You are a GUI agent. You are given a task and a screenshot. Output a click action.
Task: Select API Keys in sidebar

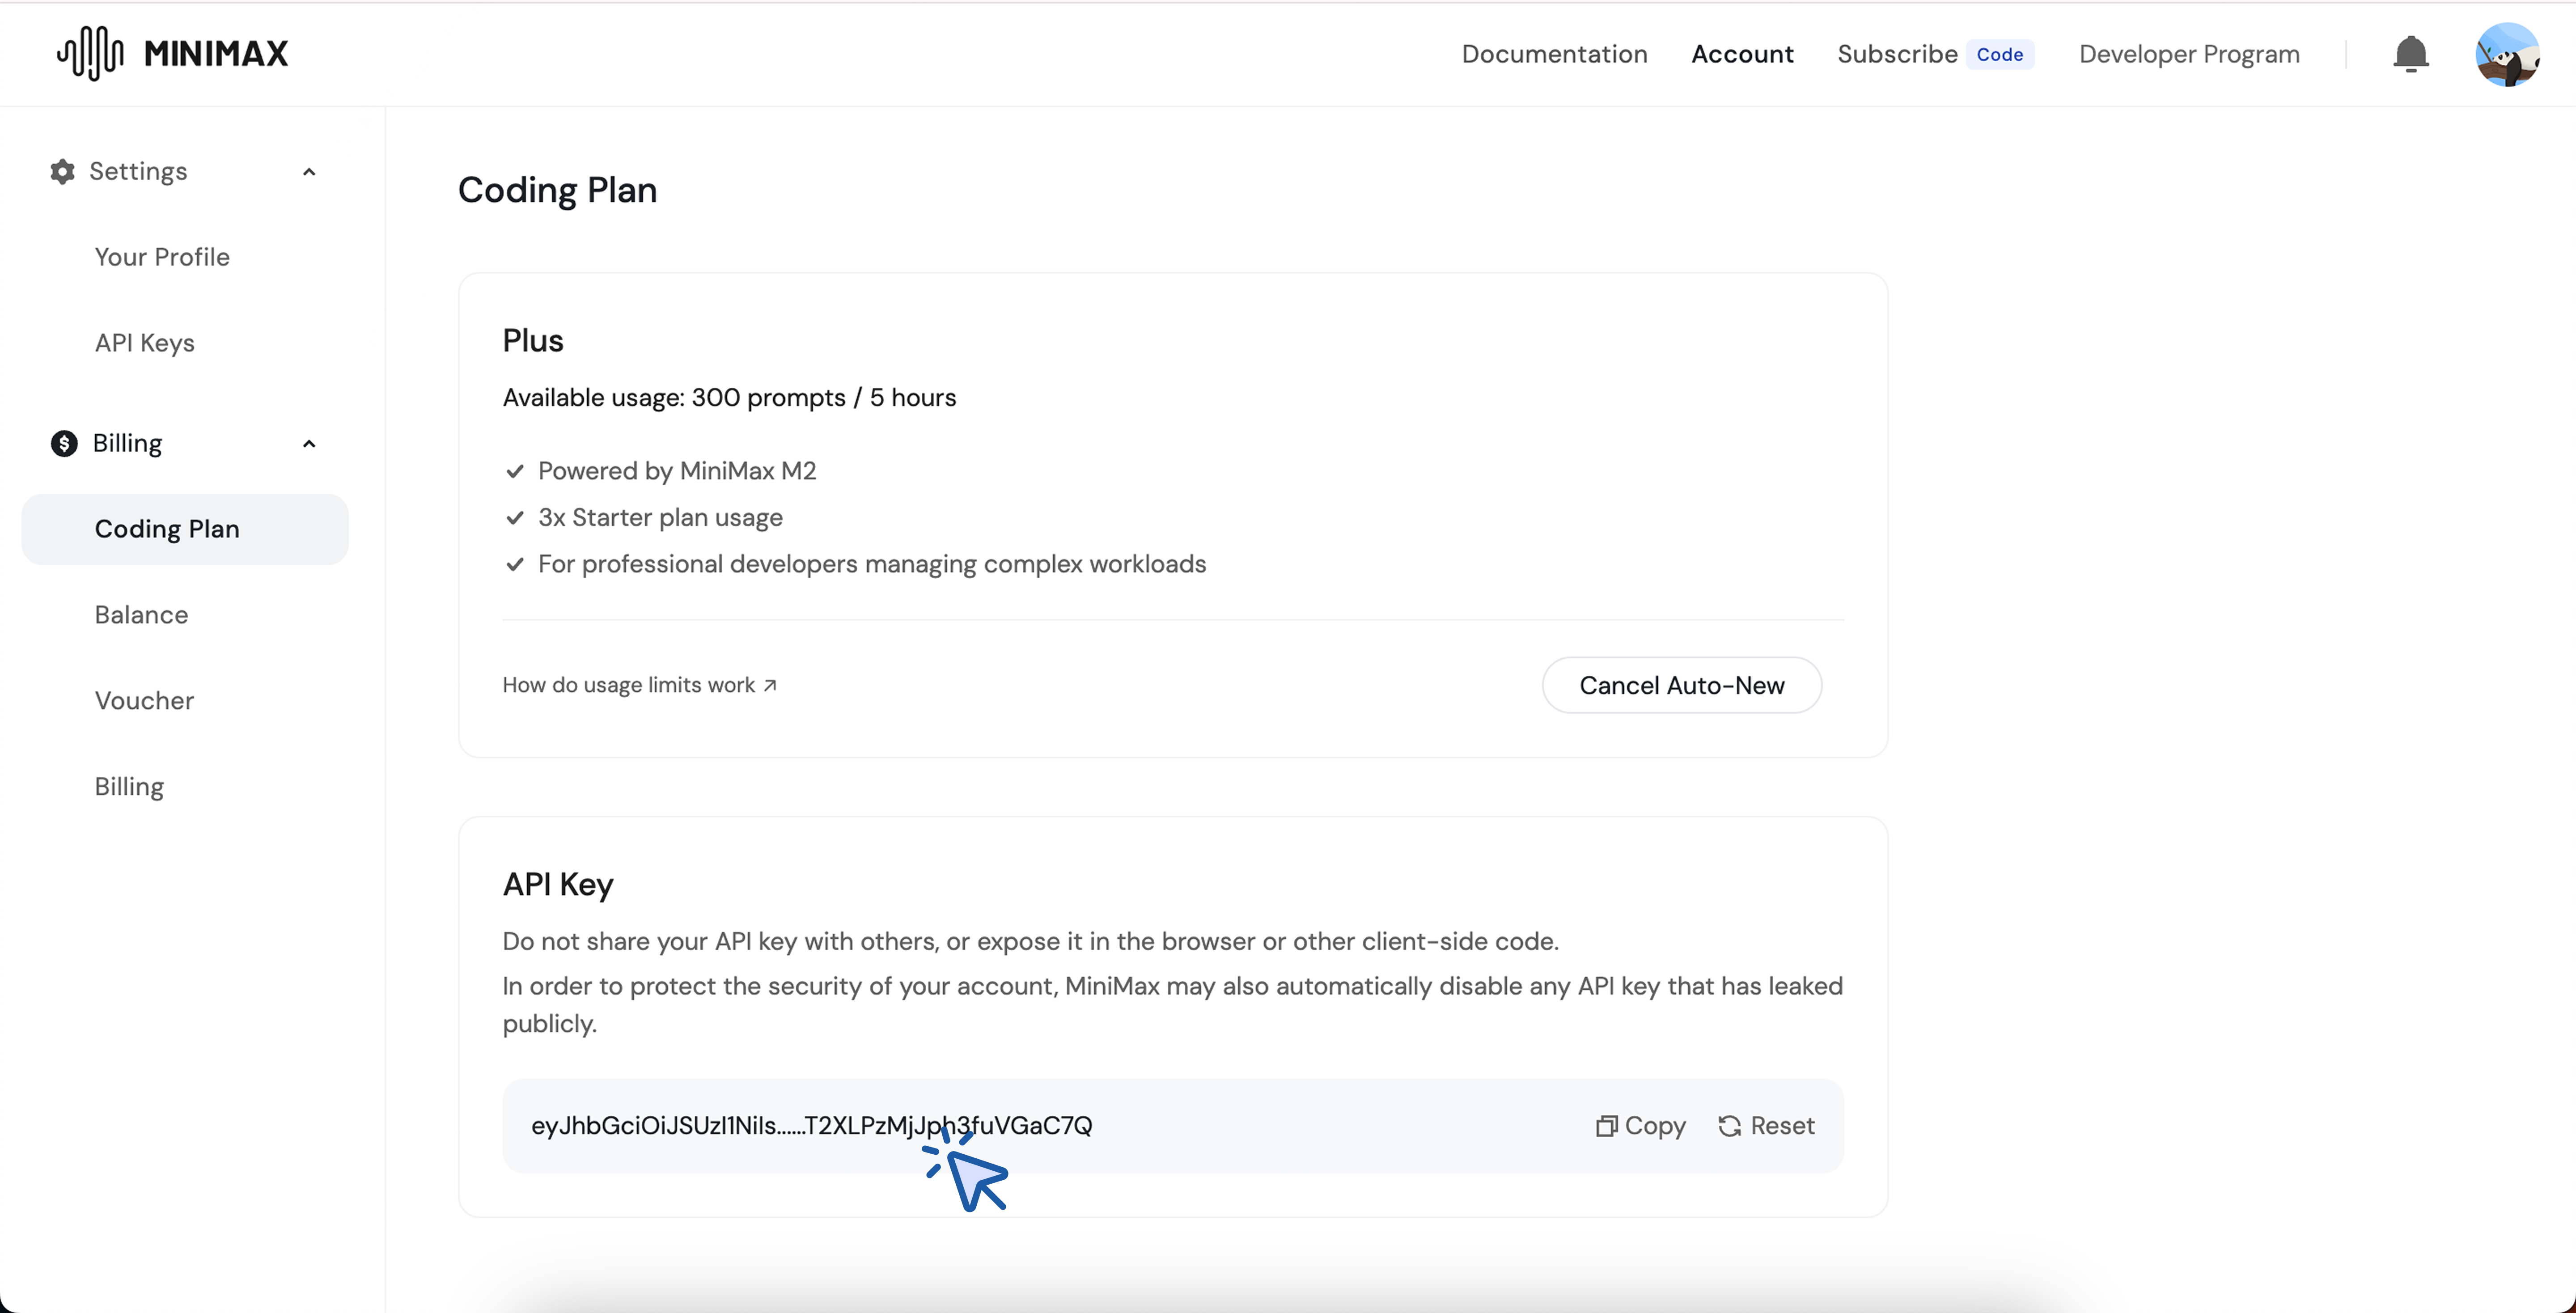coord(145,343)
